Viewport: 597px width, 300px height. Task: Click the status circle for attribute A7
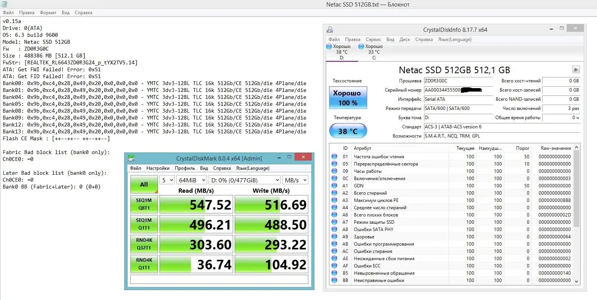[x=334, y=222]
